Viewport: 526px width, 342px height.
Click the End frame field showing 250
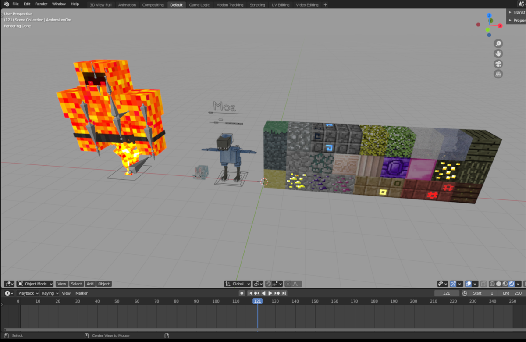pyautogui.click(x=511, y=293)
